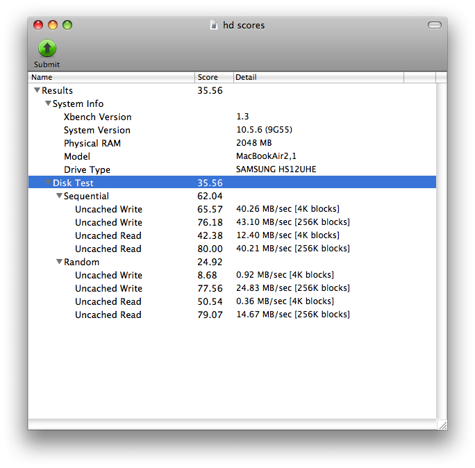Click the vertical scrollbar track

coord(442,251)
